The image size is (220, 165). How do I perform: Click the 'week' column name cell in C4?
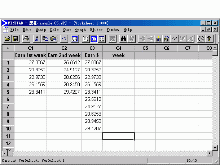118,55
